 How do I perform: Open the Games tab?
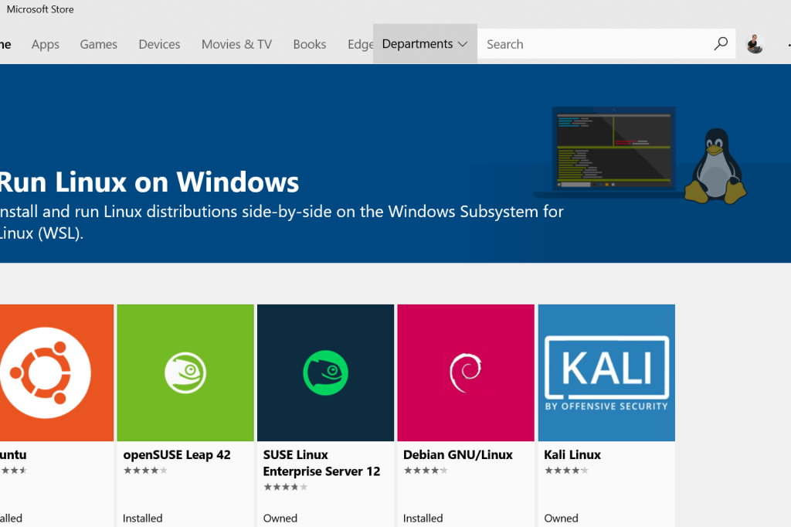(98, 44)
